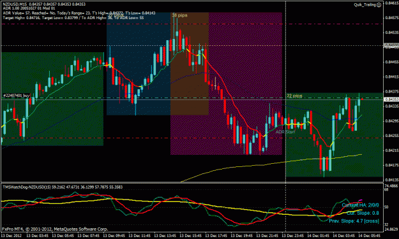Click the '13 Dec 2012' time axis label
Screen dimensions: 399x239
pos(11,235)
